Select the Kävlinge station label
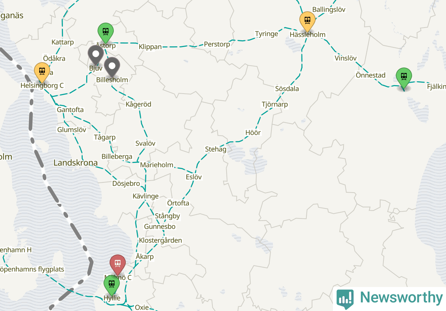 (x=146, y=196)
